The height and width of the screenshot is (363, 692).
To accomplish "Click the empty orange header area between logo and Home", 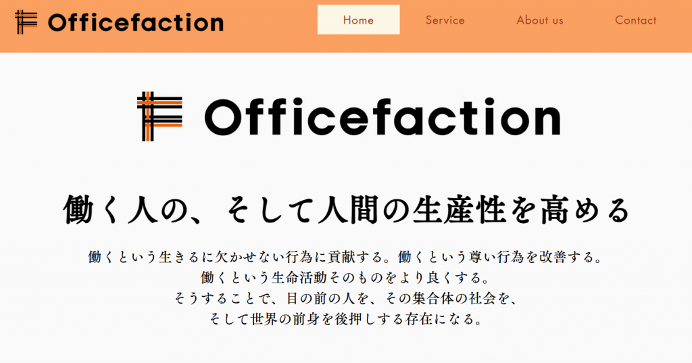I will [x=270, y=26].
